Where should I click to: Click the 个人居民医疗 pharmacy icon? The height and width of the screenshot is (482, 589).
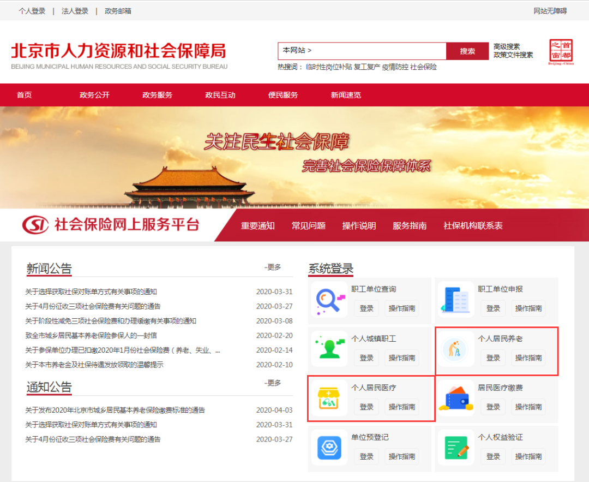(x=329, y=398)
